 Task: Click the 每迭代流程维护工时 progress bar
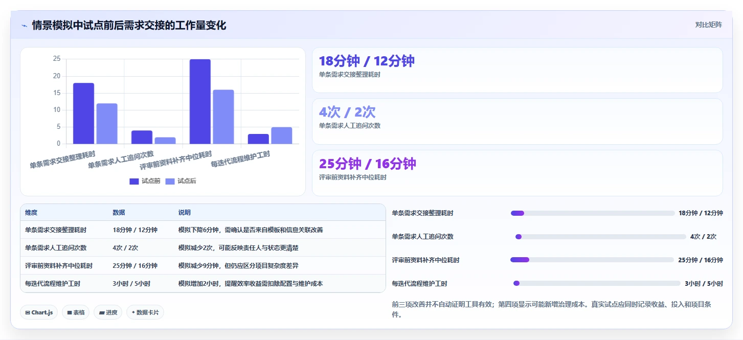(597, 283)
